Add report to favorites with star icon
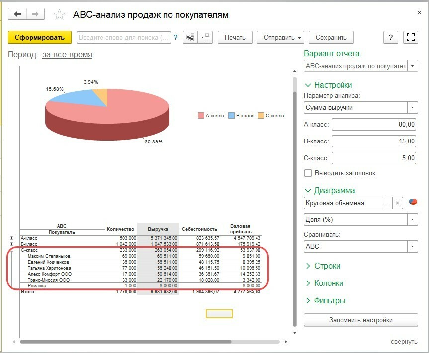This screenshot has height=353, width=429. click(59, 15)
